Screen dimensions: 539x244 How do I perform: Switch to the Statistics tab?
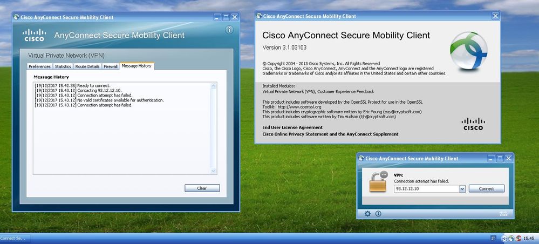63,66
